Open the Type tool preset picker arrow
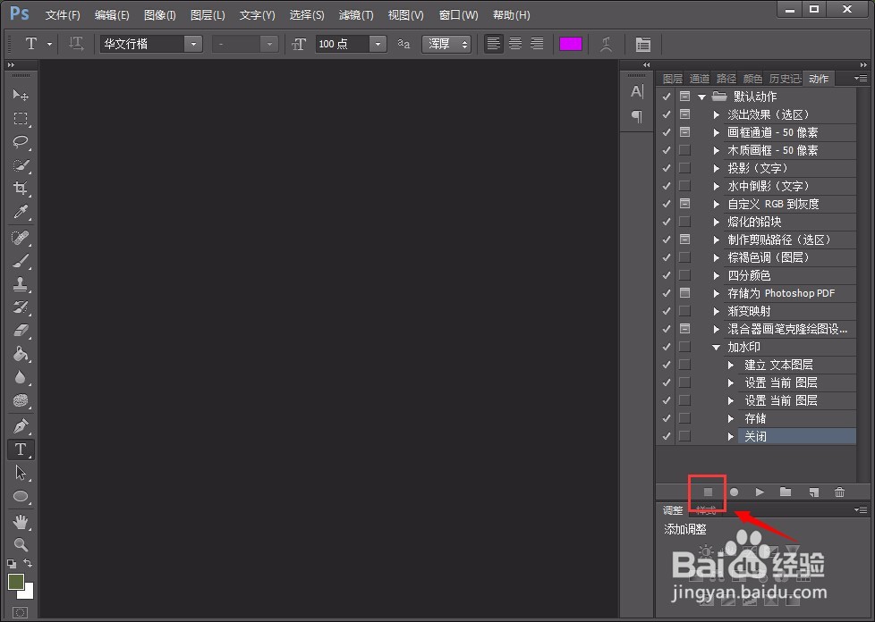The width and height of the screenshot is (875, 622). pos(50,44)
